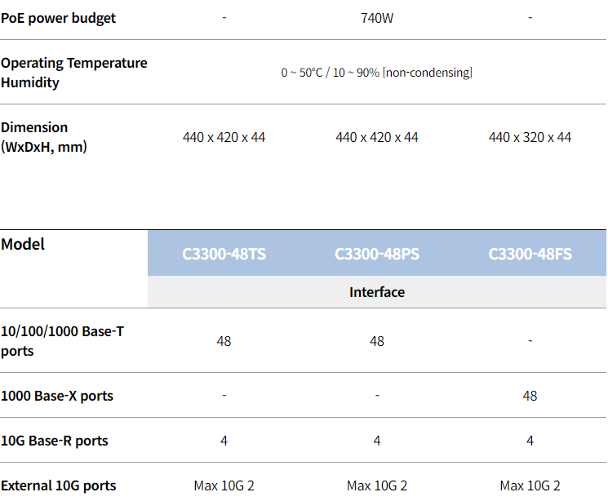Viewport: 608px width, 501px height.
Task: Click the 440 x 320 x 44 dimension
Action: [x=530, y=137]
